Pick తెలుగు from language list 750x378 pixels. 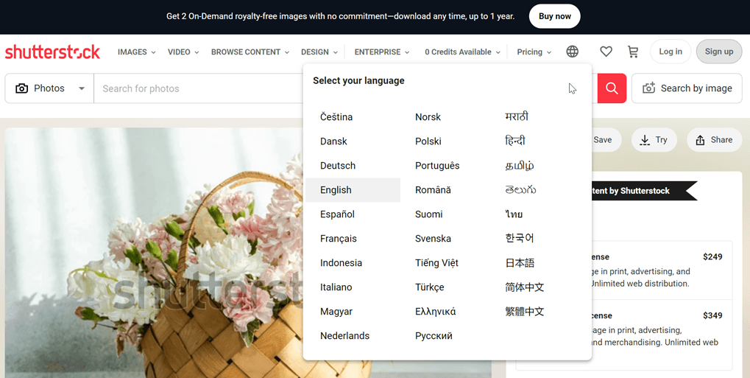coord(520,189)
